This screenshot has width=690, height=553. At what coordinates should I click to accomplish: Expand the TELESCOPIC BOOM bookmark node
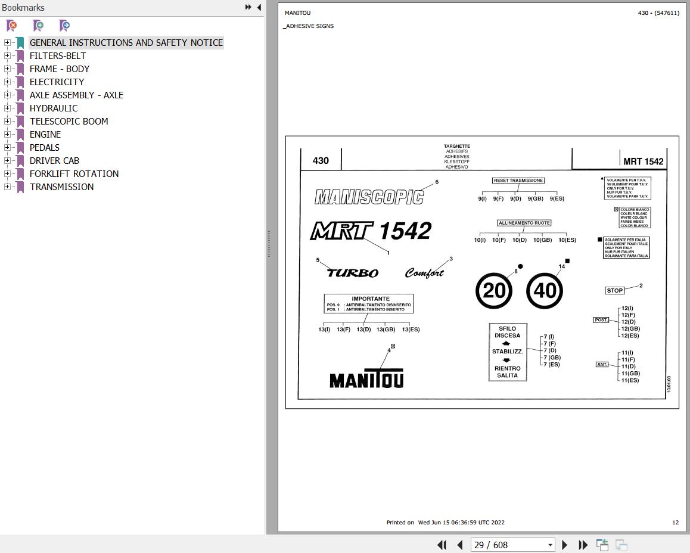click(7, 122)
